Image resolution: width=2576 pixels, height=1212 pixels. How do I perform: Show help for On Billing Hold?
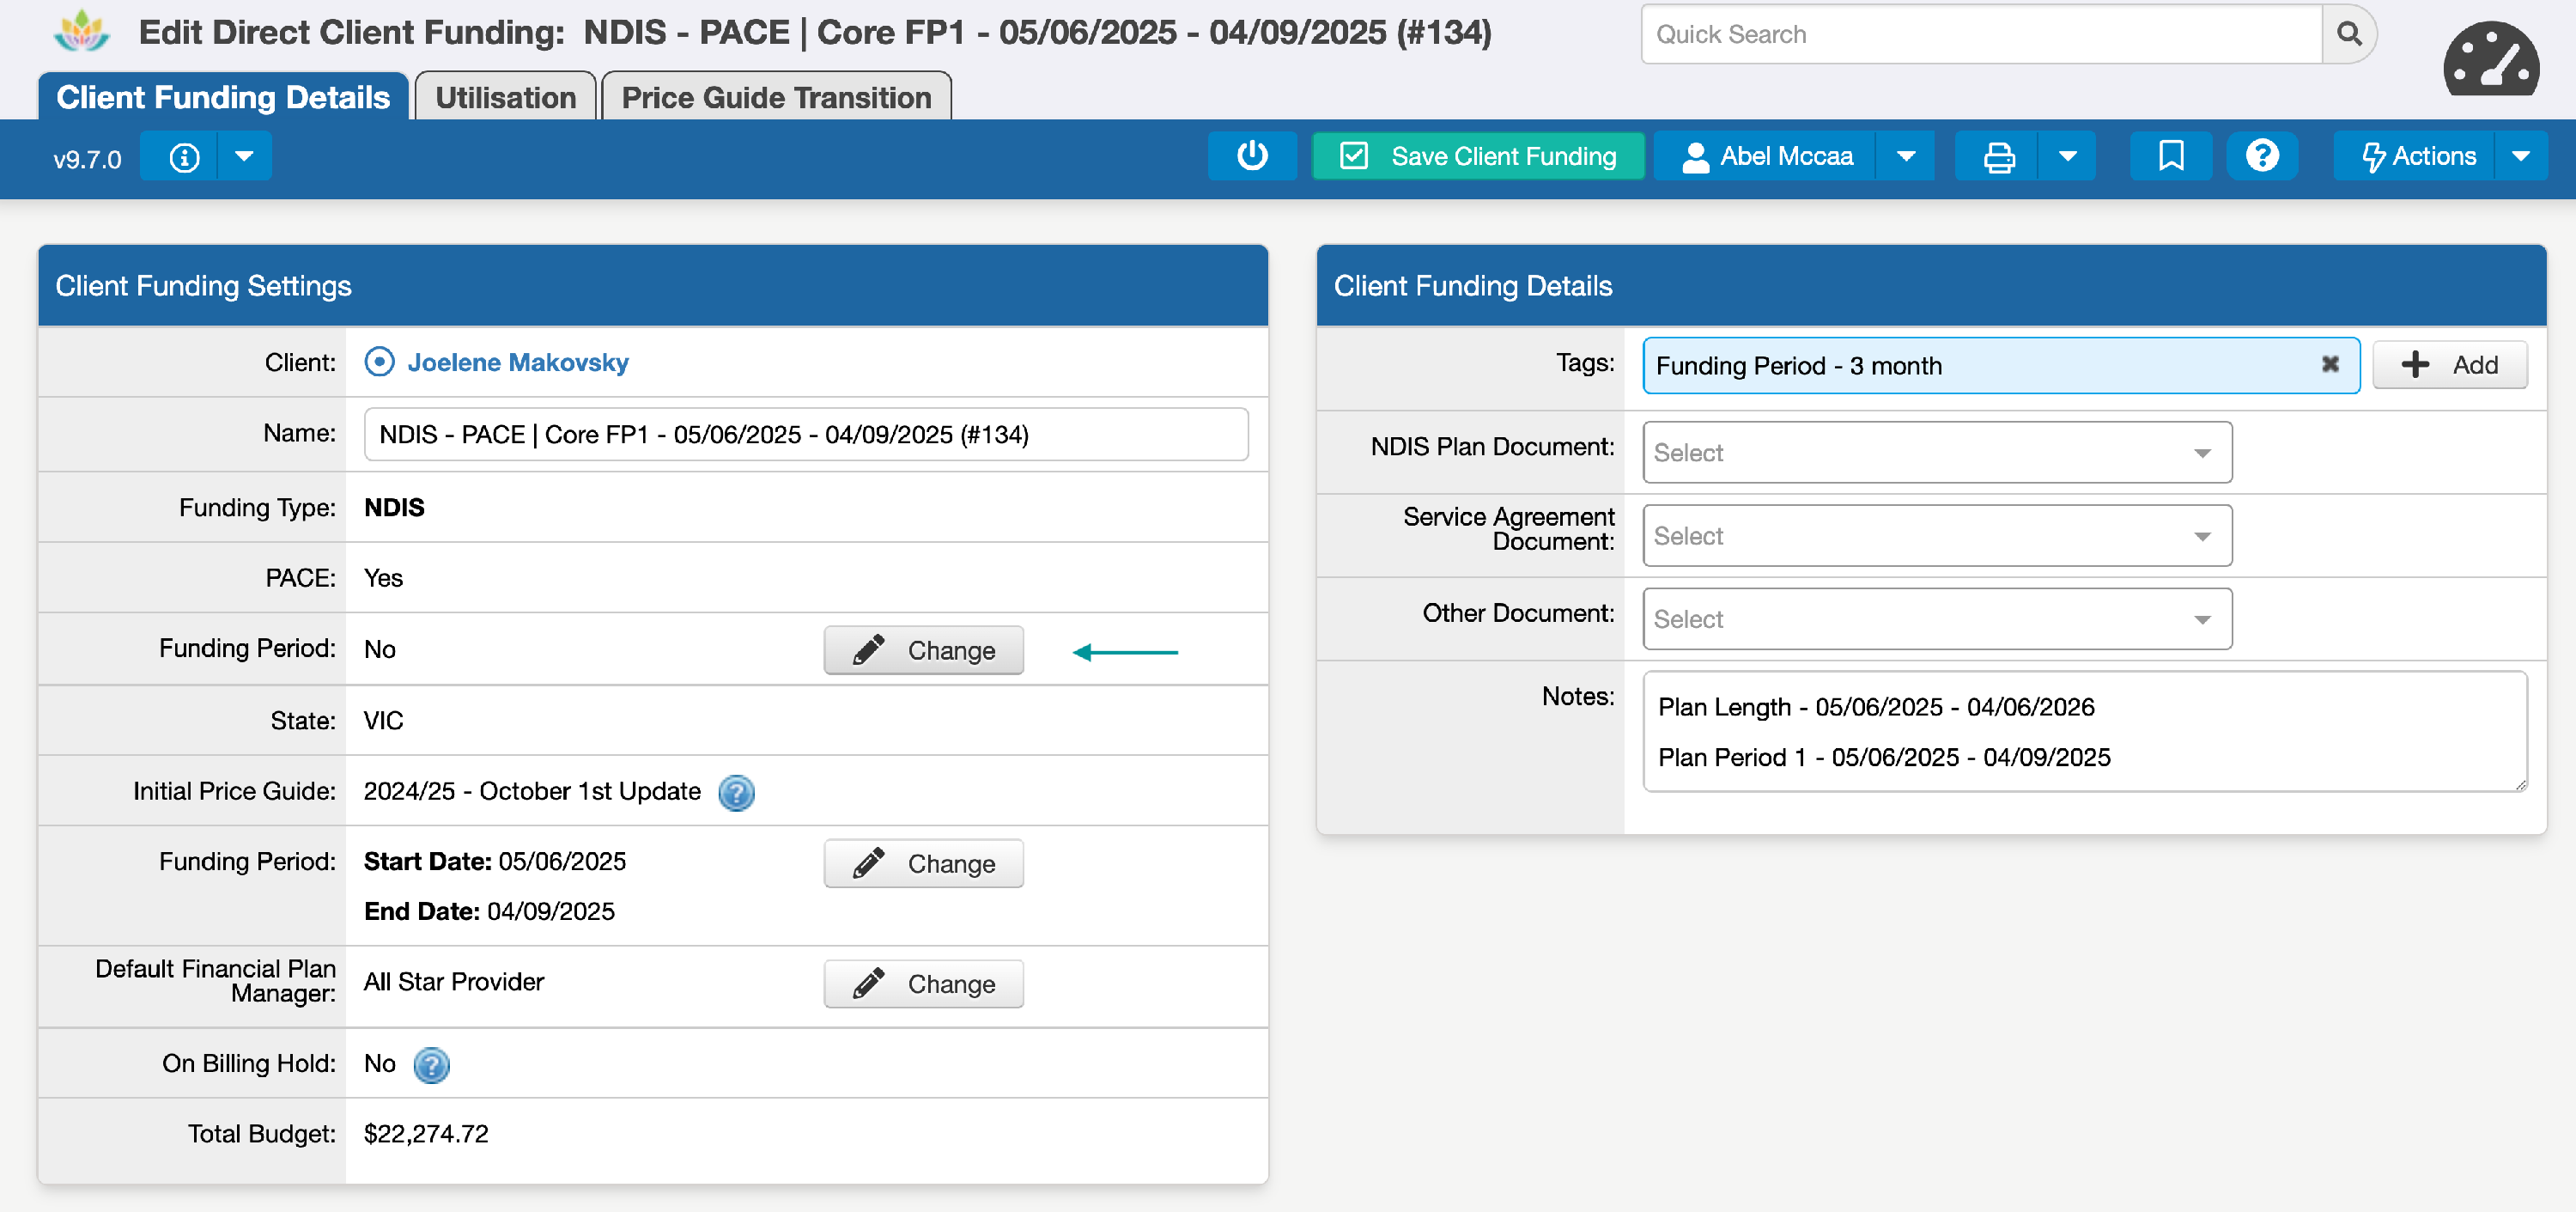pyautogui.click(x=431, y=1065)
